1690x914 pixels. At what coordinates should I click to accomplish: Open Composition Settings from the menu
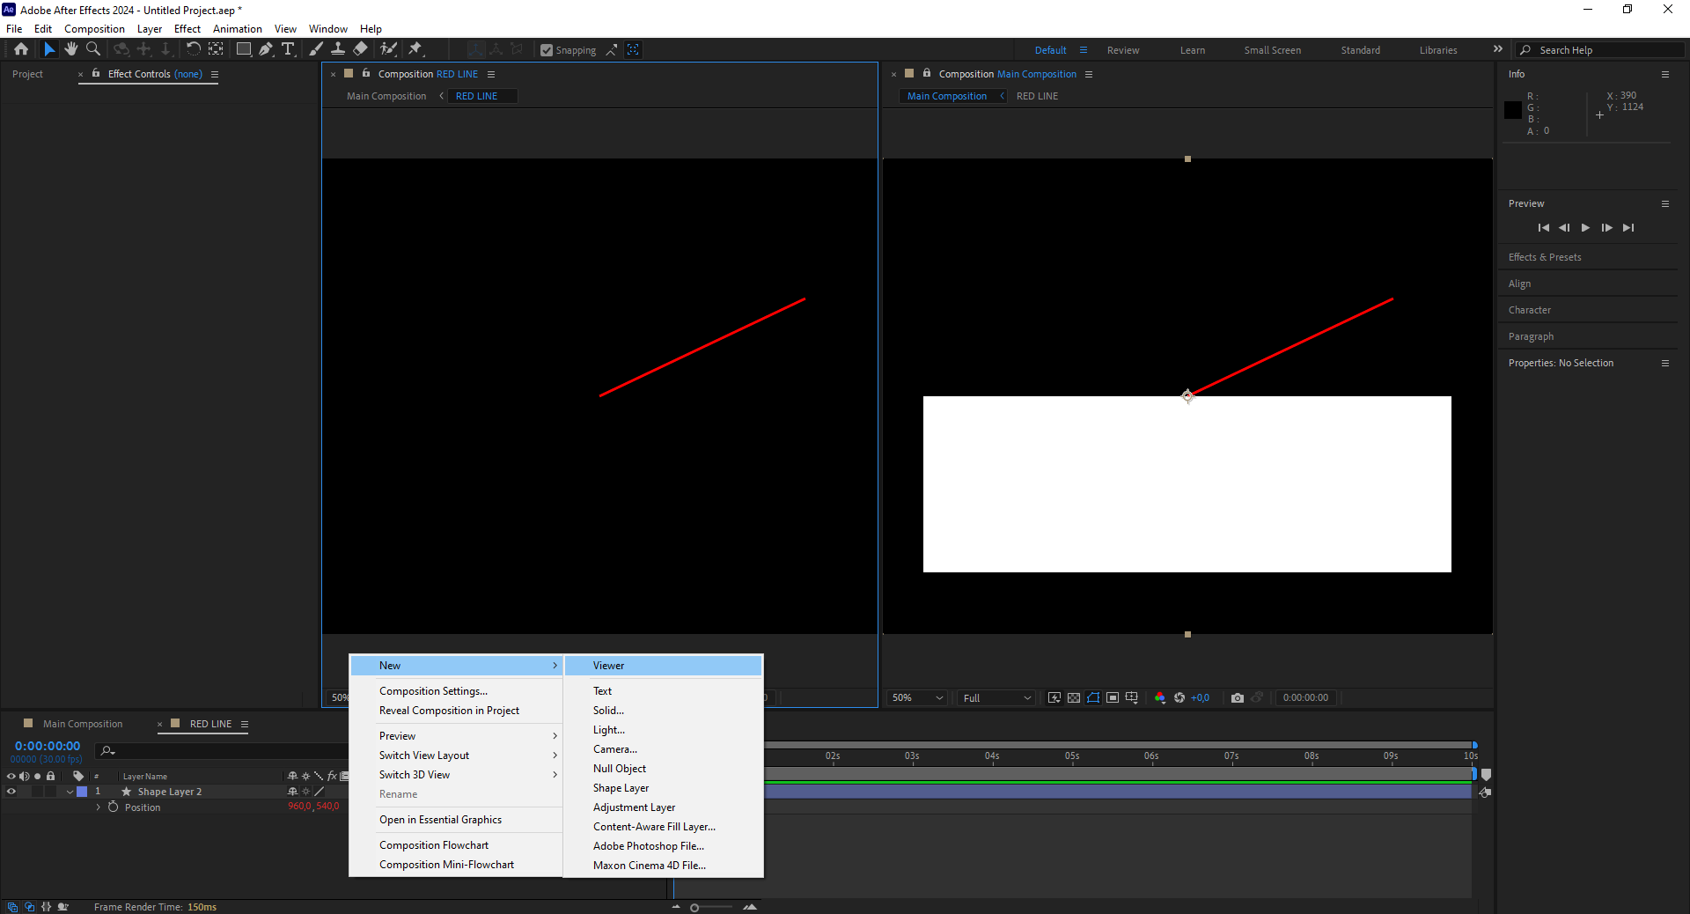(433, 690)
